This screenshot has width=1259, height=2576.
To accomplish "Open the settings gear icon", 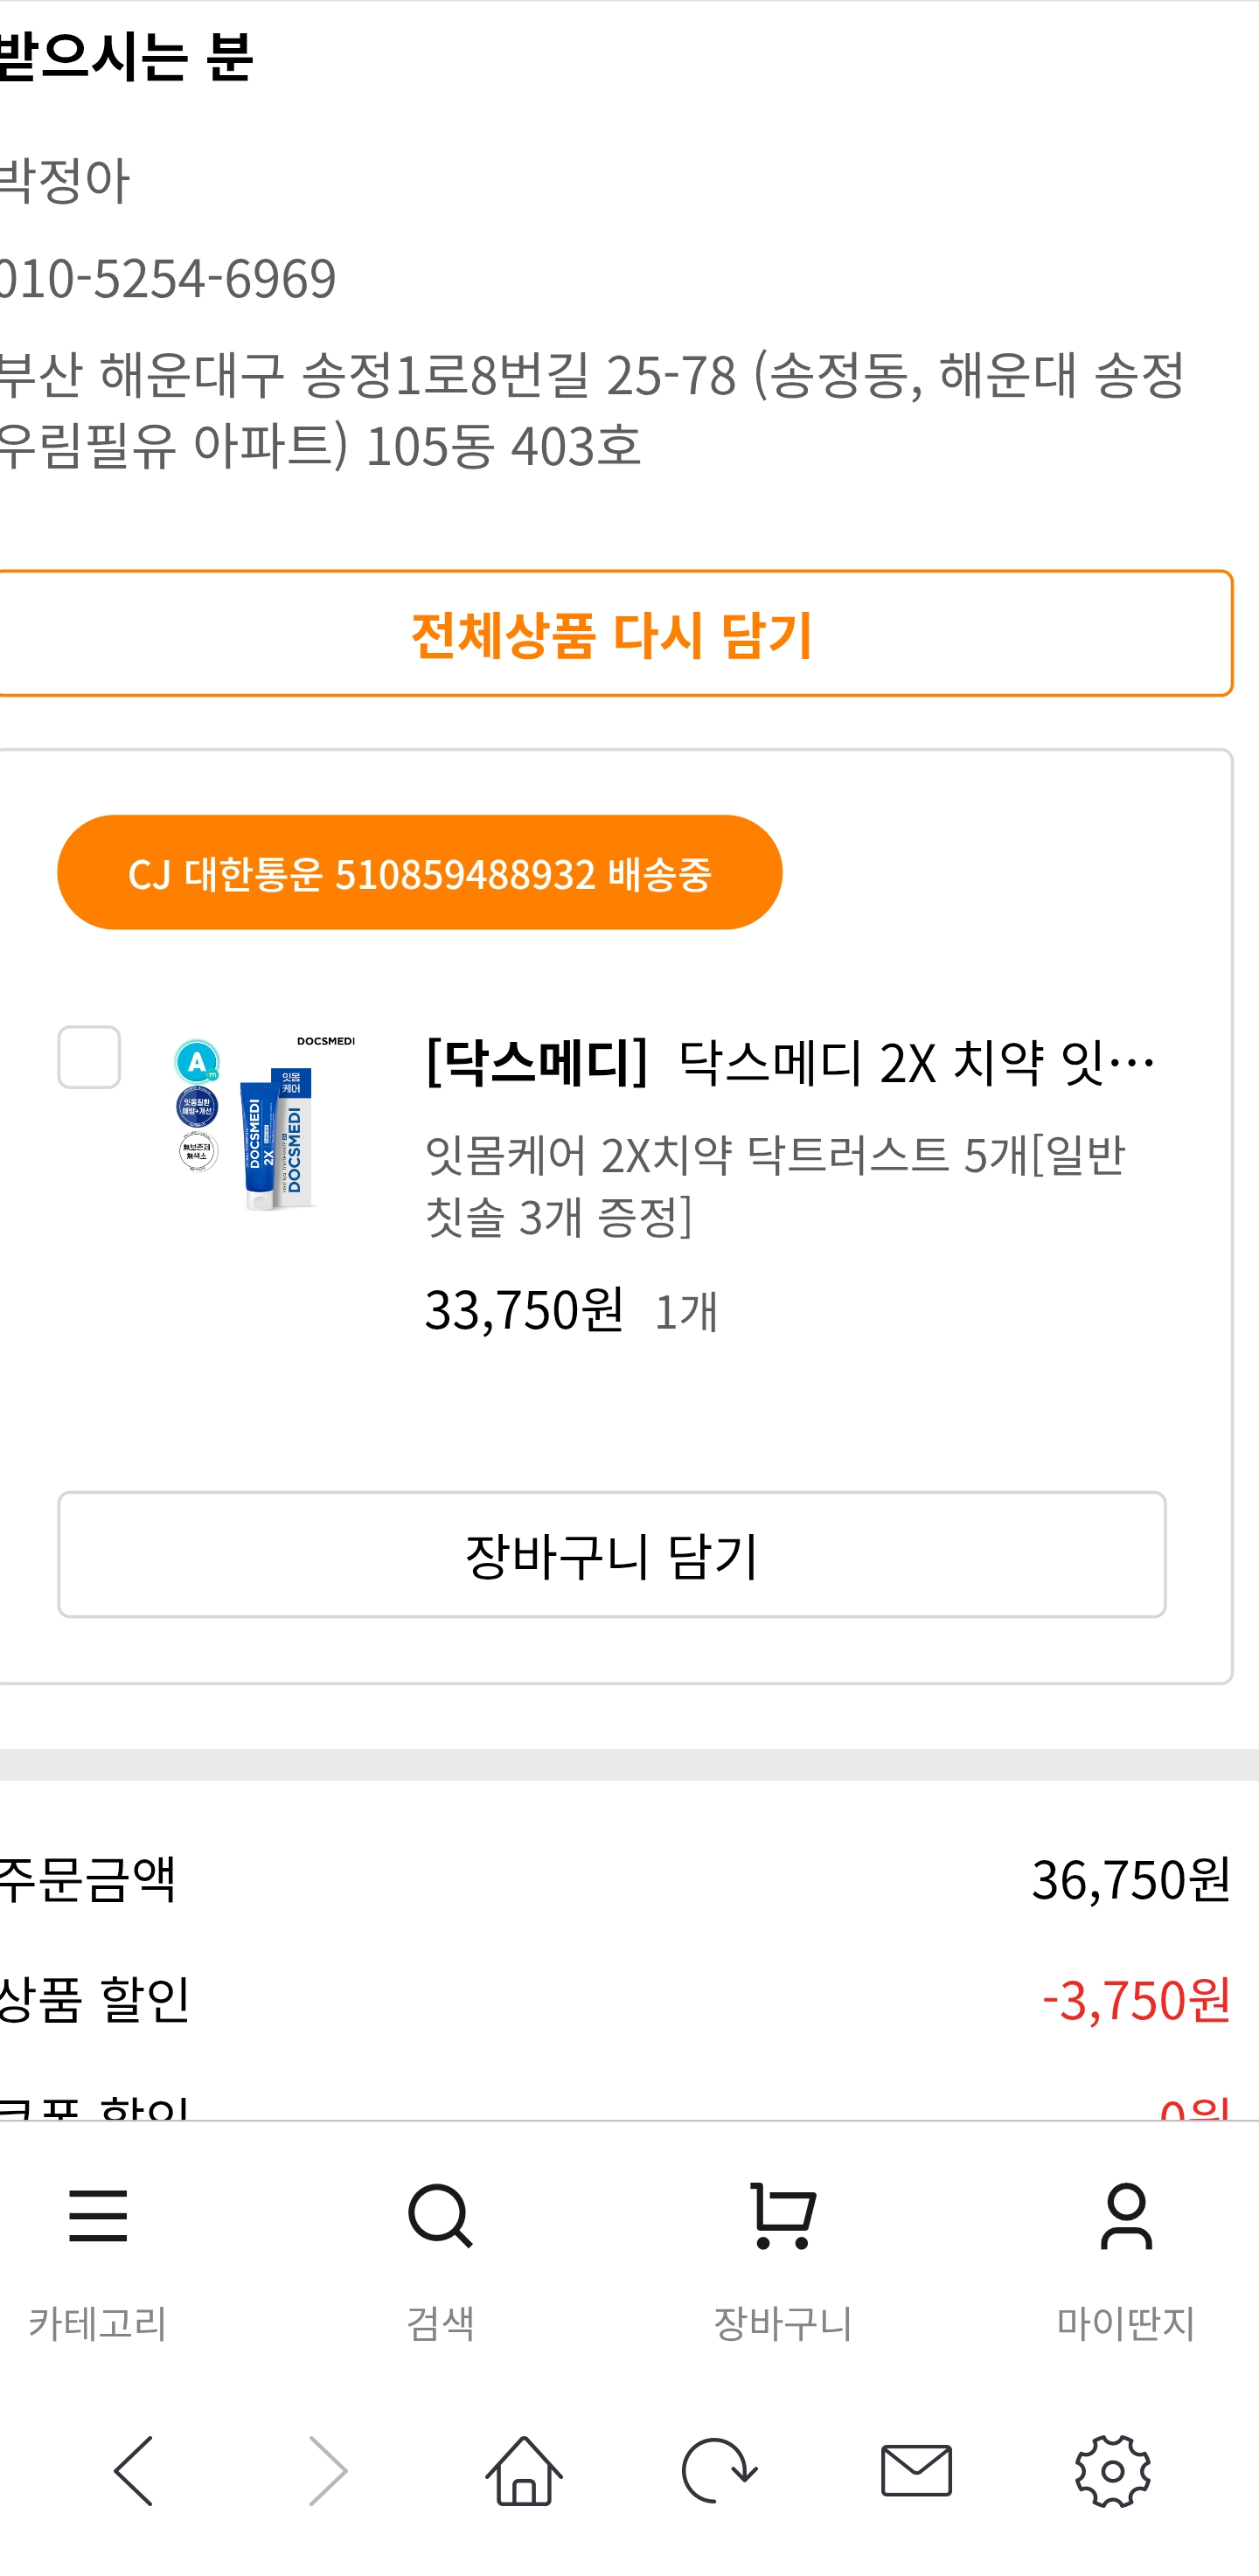I will (x=1112, y=2471).
